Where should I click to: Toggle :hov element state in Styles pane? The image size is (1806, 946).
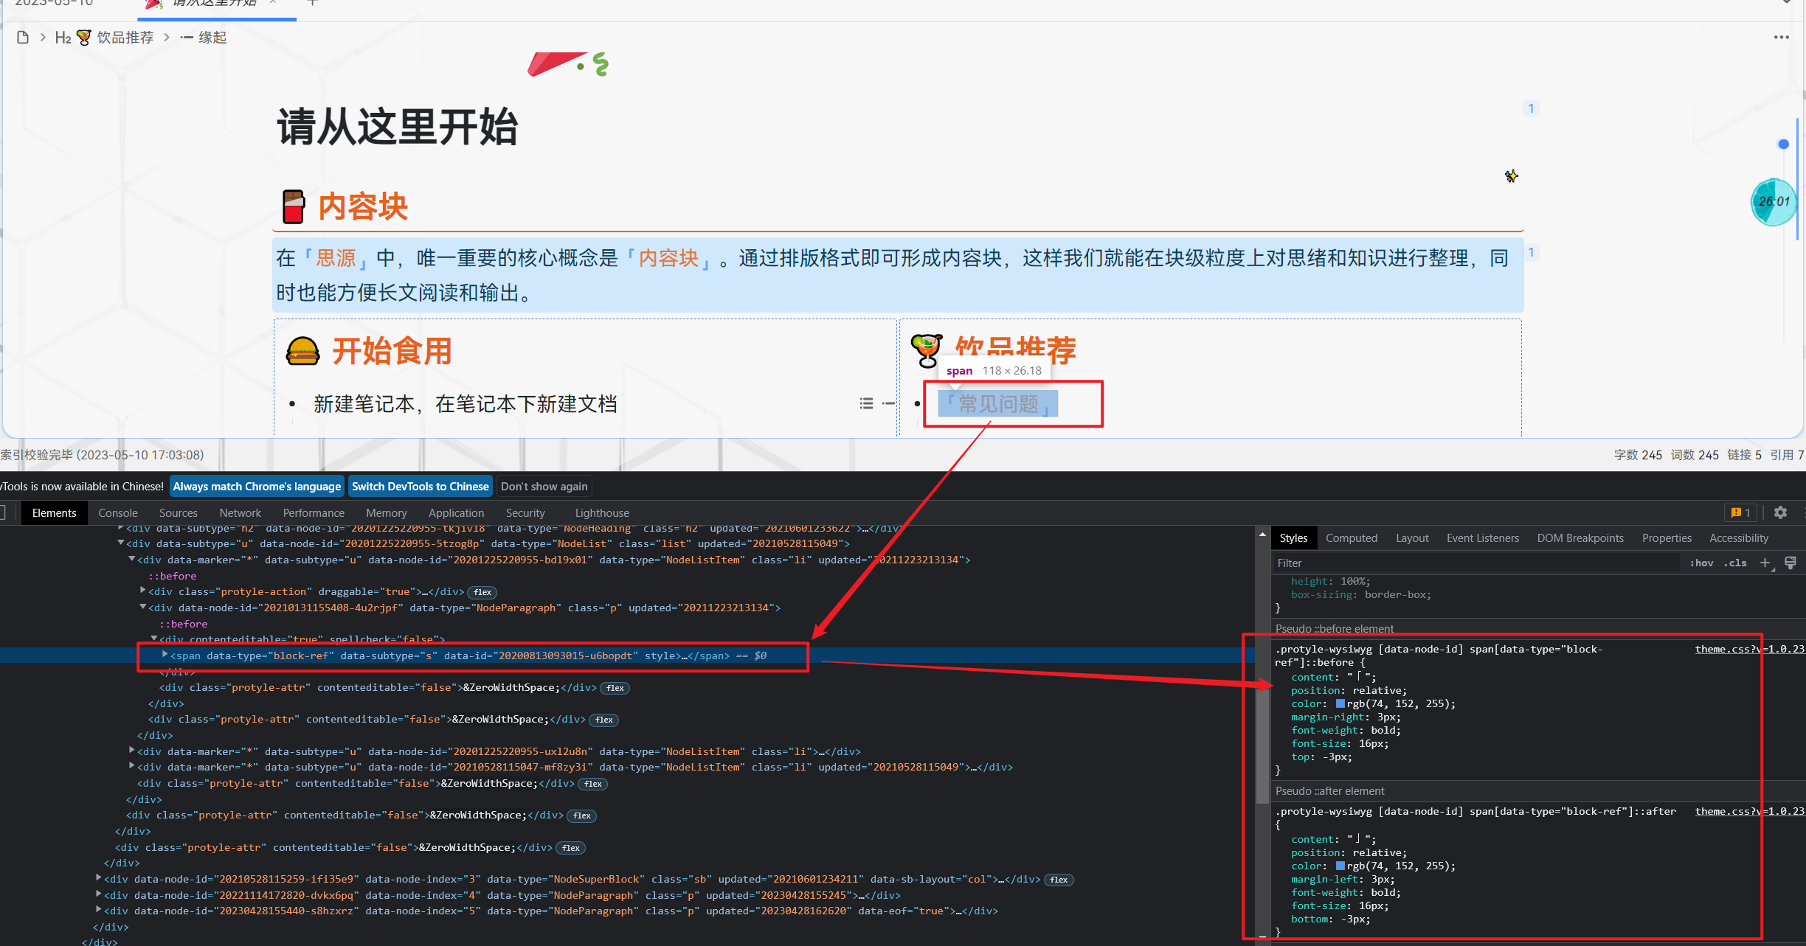click(x=1701, y=563)
